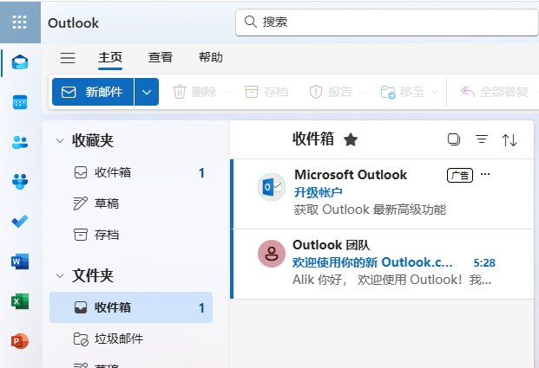Screen dimensions: 539x368
Task: Click the 存档 archive toolbar button
Action: coord(266,92)
